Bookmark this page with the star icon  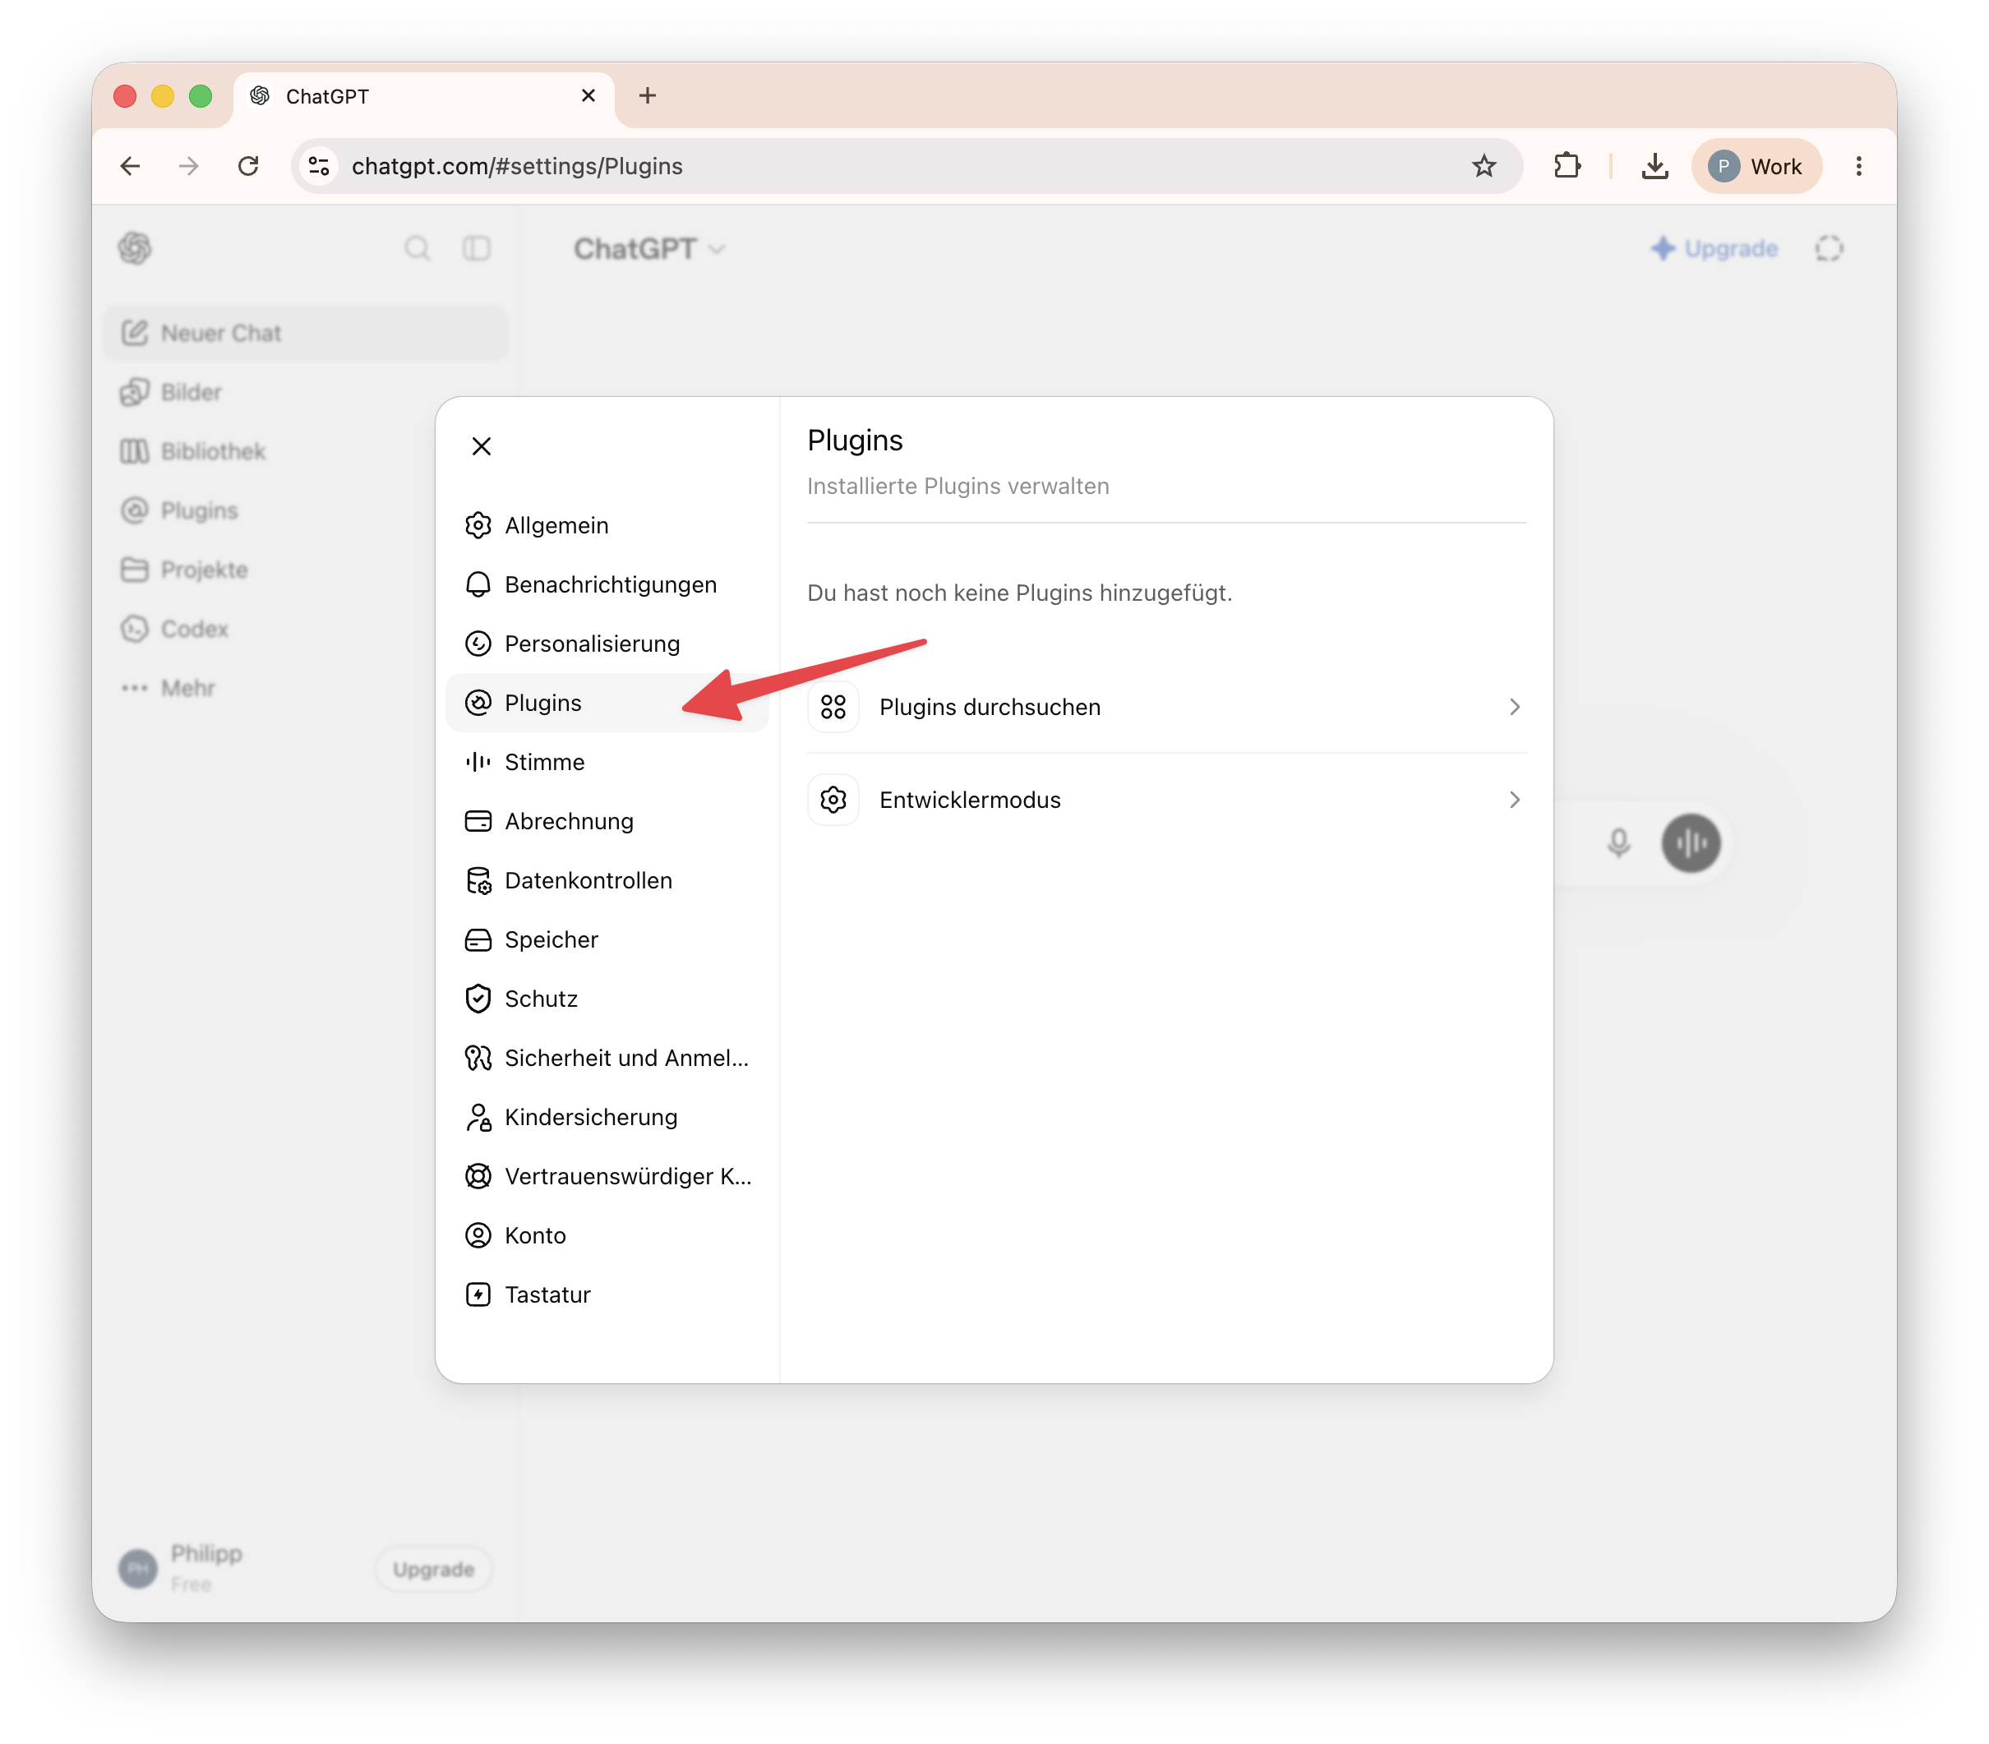click(x=1483, y=166)
